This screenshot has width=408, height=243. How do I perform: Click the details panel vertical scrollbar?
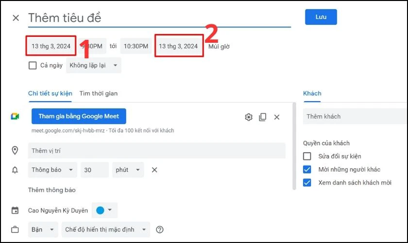[x=294, y=146]
